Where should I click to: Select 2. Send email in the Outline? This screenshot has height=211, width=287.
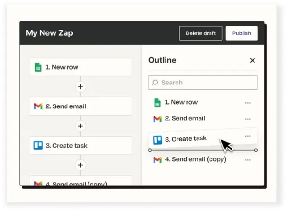coord(203,118)
